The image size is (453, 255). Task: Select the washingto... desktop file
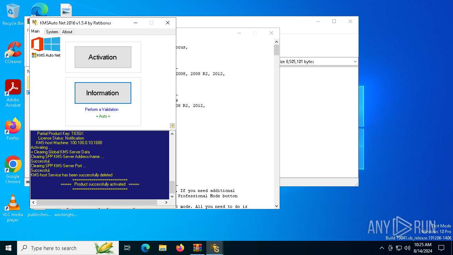pos(66,214)
